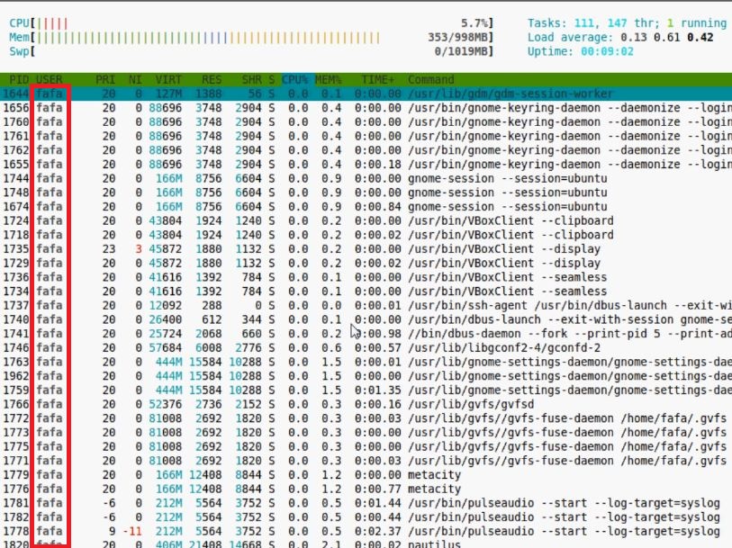
Task: Click the Load average readout
Action: (620, 37)
